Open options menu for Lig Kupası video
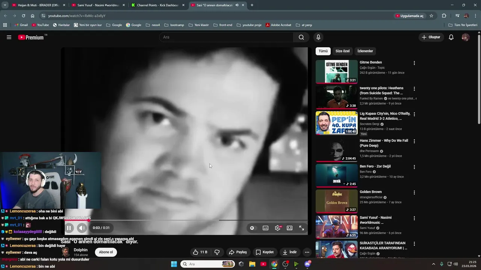This screenshot has width=481, height=270. (414, 114)
